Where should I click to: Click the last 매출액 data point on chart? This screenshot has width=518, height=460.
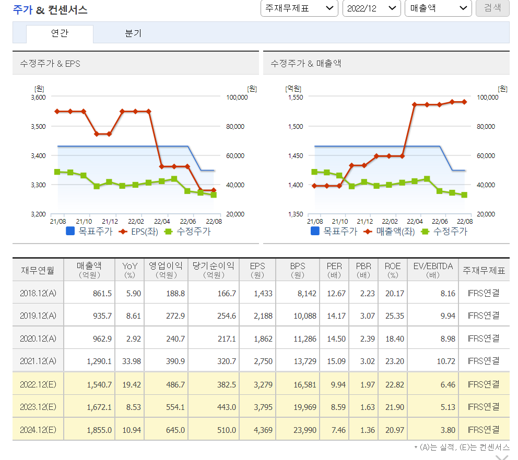(x=465, y=102)
